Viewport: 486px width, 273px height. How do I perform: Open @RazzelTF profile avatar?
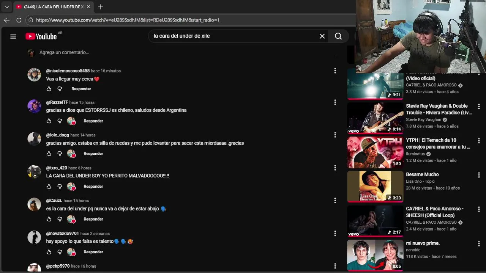34,106
